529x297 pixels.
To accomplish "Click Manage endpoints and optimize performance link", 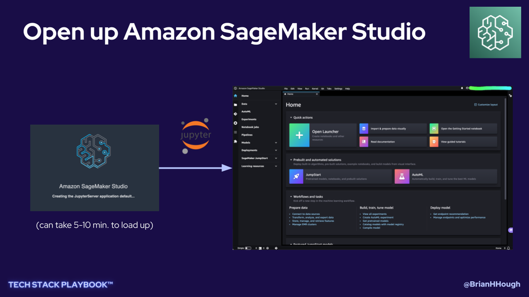I will (459, 218).
